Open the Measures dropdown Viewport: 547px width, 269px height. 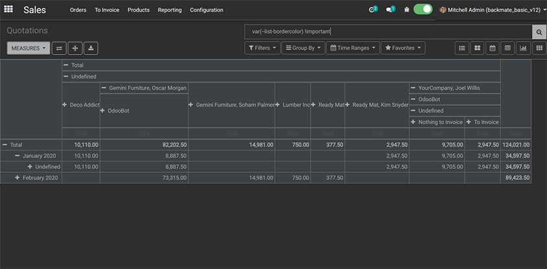click(29, 49)
